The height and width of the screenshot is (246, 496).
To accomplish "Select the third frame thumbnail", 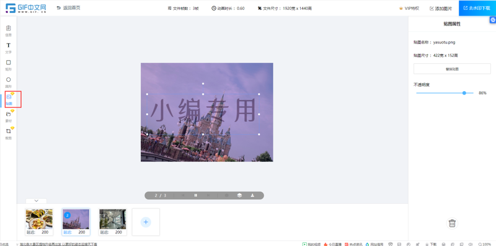I will click(113, 219).
